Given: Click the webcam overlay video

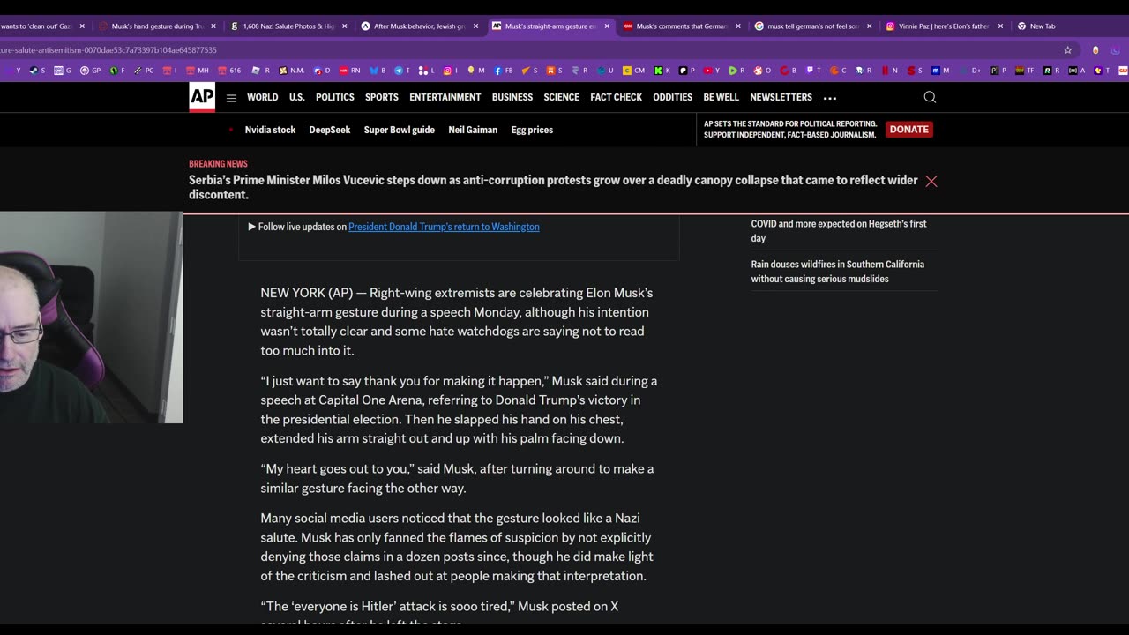Looking at the screenshot, I should point(91,317).
